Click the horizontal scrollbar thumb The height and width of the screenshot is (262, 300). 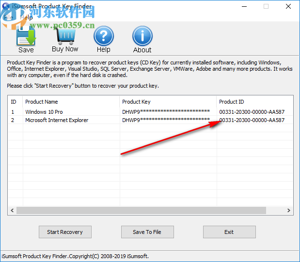(141, 210)
